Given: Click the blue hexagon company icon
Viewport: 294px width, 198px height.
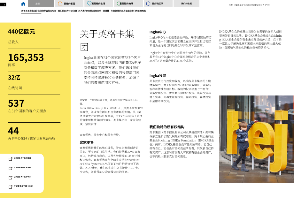Looking at the screenshot, I should click(x=148, y=4).
